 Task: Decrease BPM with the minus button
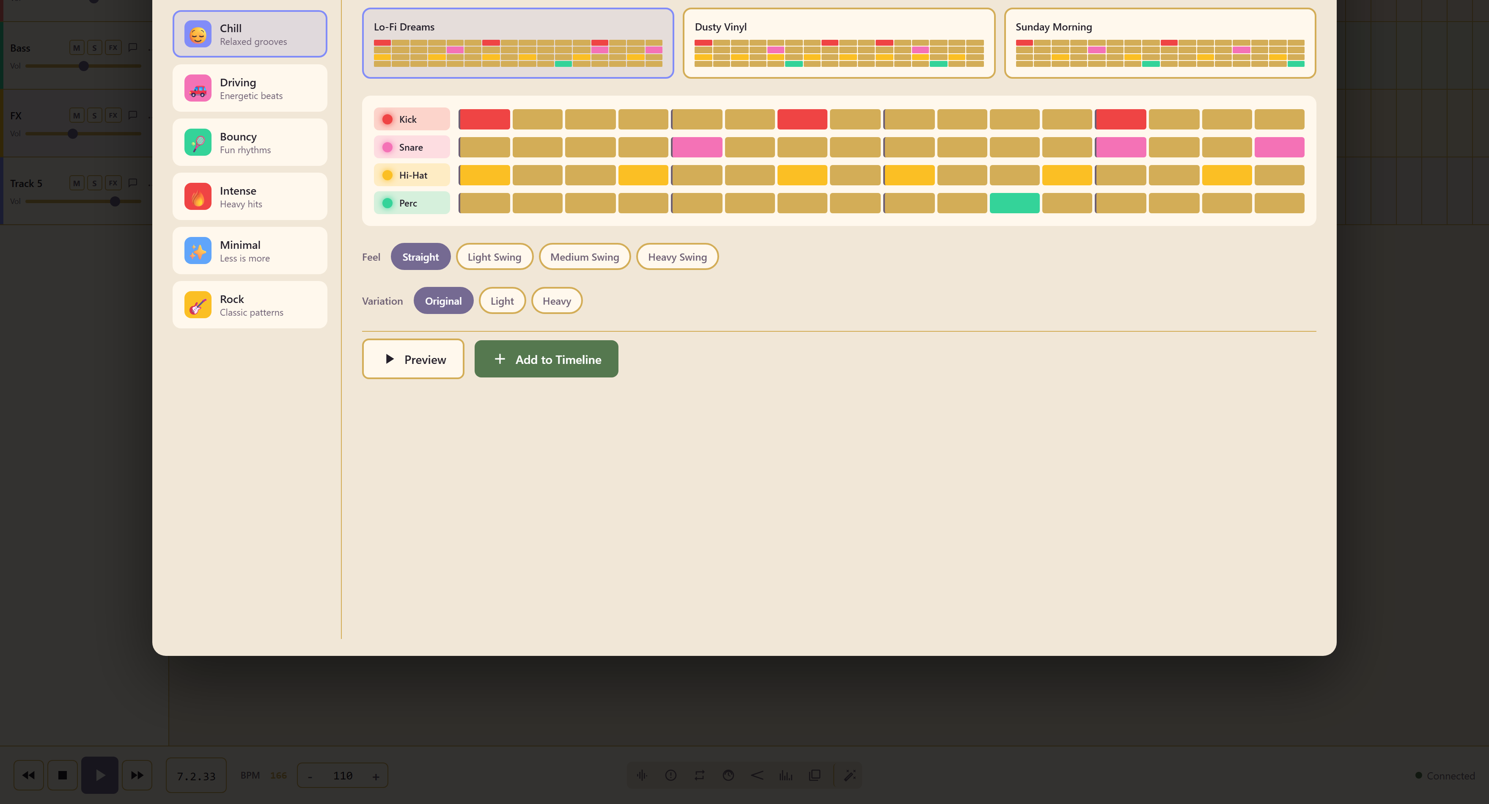tap(310, 776)
